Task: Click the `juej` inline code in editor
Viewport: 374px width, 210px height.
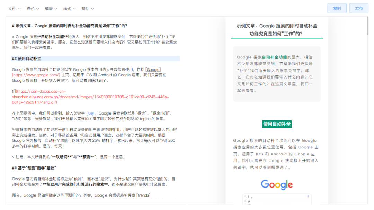Action: click(91, 113)
